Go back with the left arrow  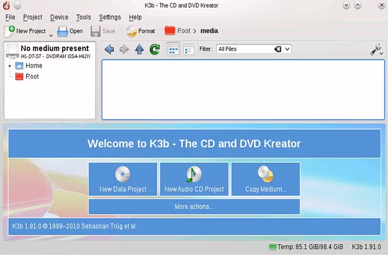coord(109,49)
